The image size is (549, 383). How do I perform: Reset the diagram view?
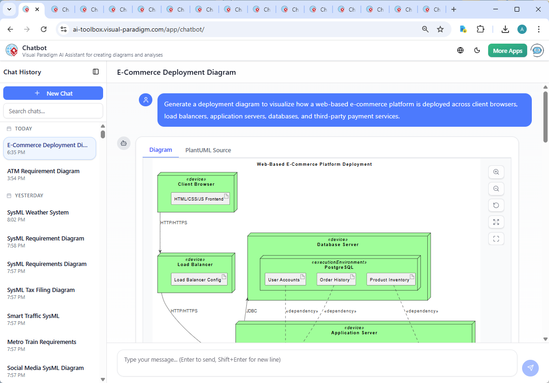[x=496, y=205]
